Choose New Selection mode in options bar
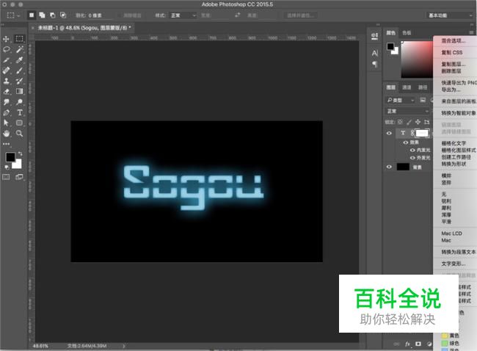 [32, 15]
